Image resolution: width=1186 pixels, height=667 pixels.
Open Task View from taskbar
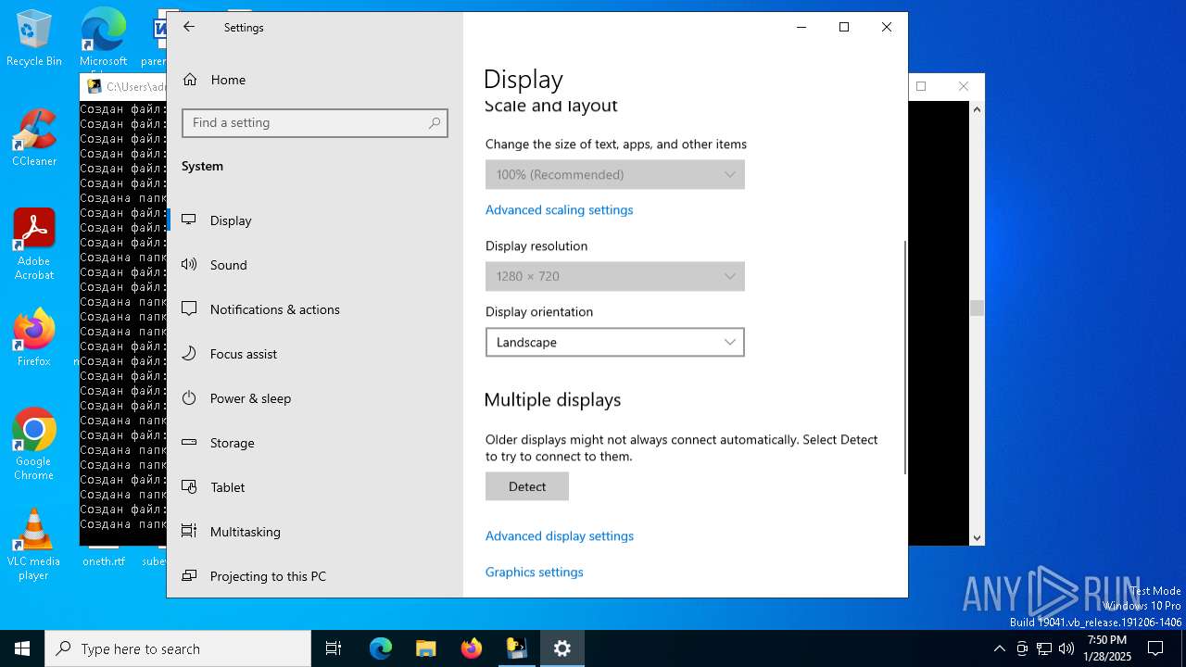[x=334, y=648]
